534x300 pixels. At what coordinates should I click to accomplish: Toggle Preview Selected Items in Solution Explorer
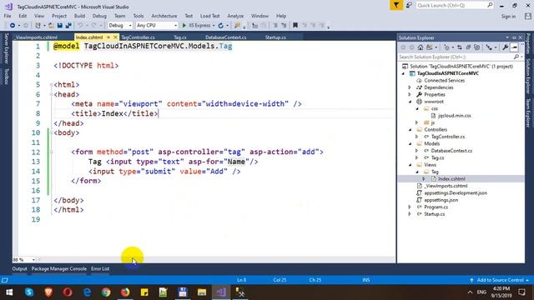coord(514,47)
